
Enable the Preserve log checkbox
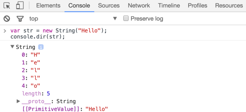coord(126,18)
